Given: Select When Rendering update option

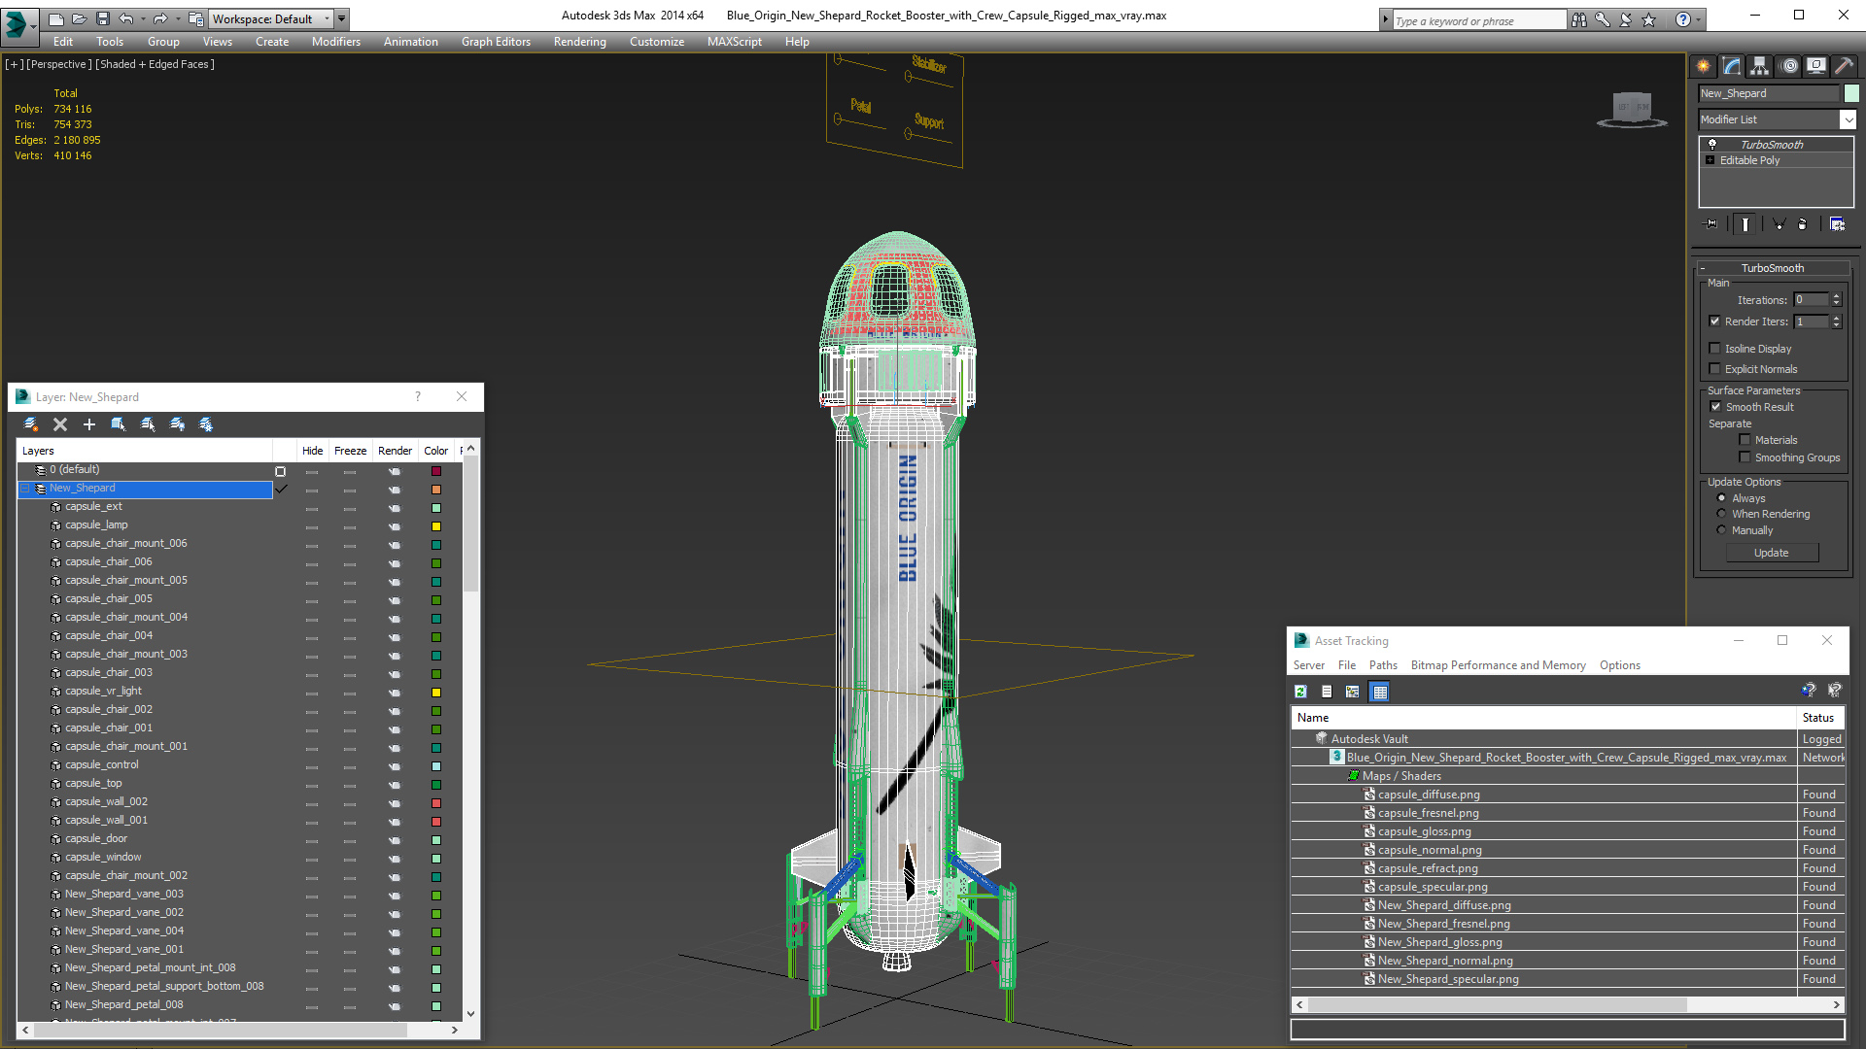Looking at the screenshot, I should tap(1721, 514).
